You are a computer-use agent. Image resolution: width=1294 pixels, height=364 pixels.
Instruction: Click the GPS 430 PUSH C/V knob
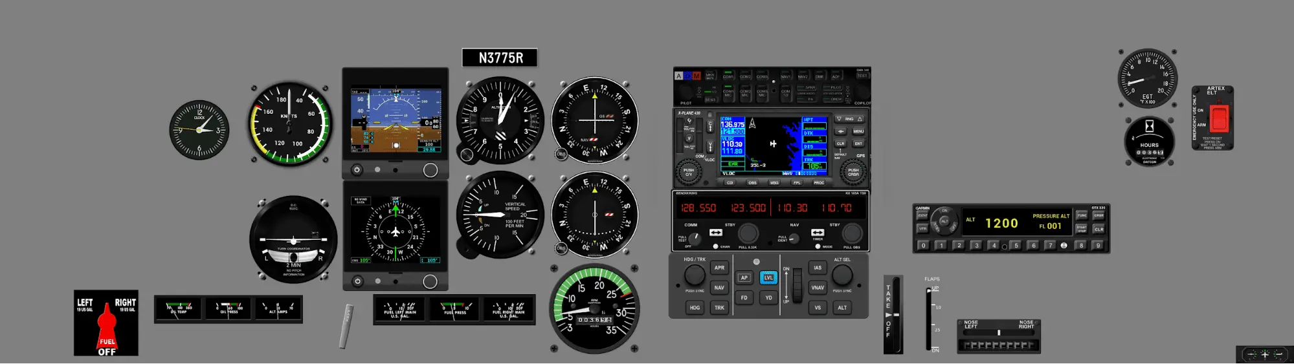tap(689, 172)
